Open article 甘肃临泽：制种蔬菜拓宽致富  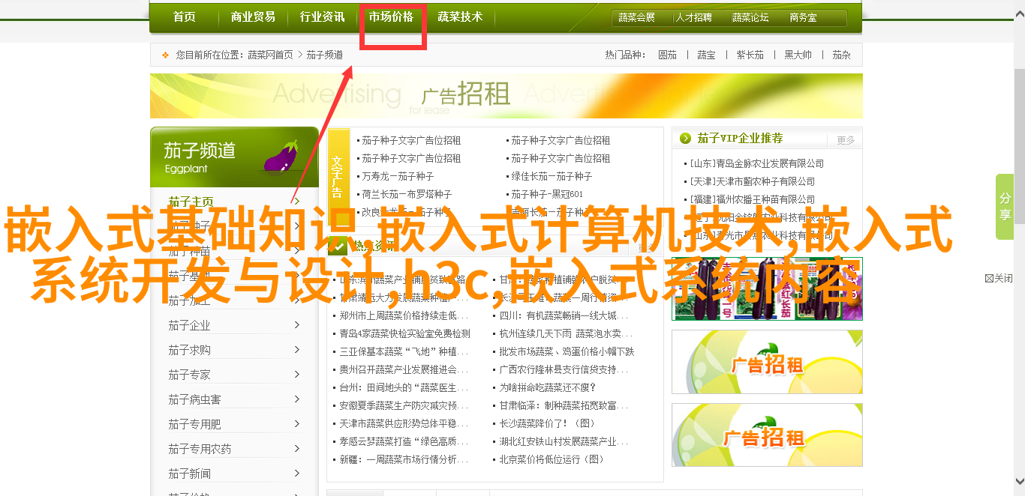[564, 405]
